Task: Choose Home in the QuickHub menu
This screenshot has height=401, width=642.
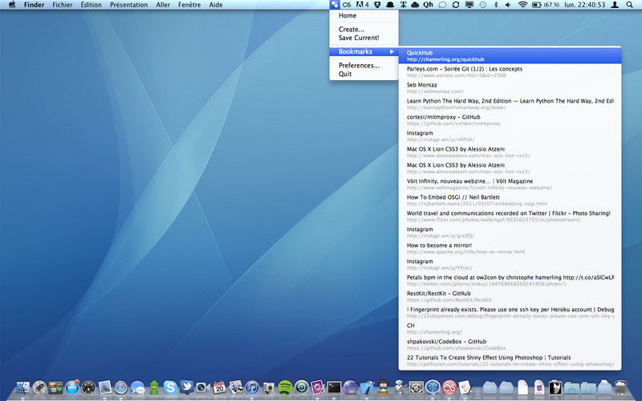Action: click(364, 15)
